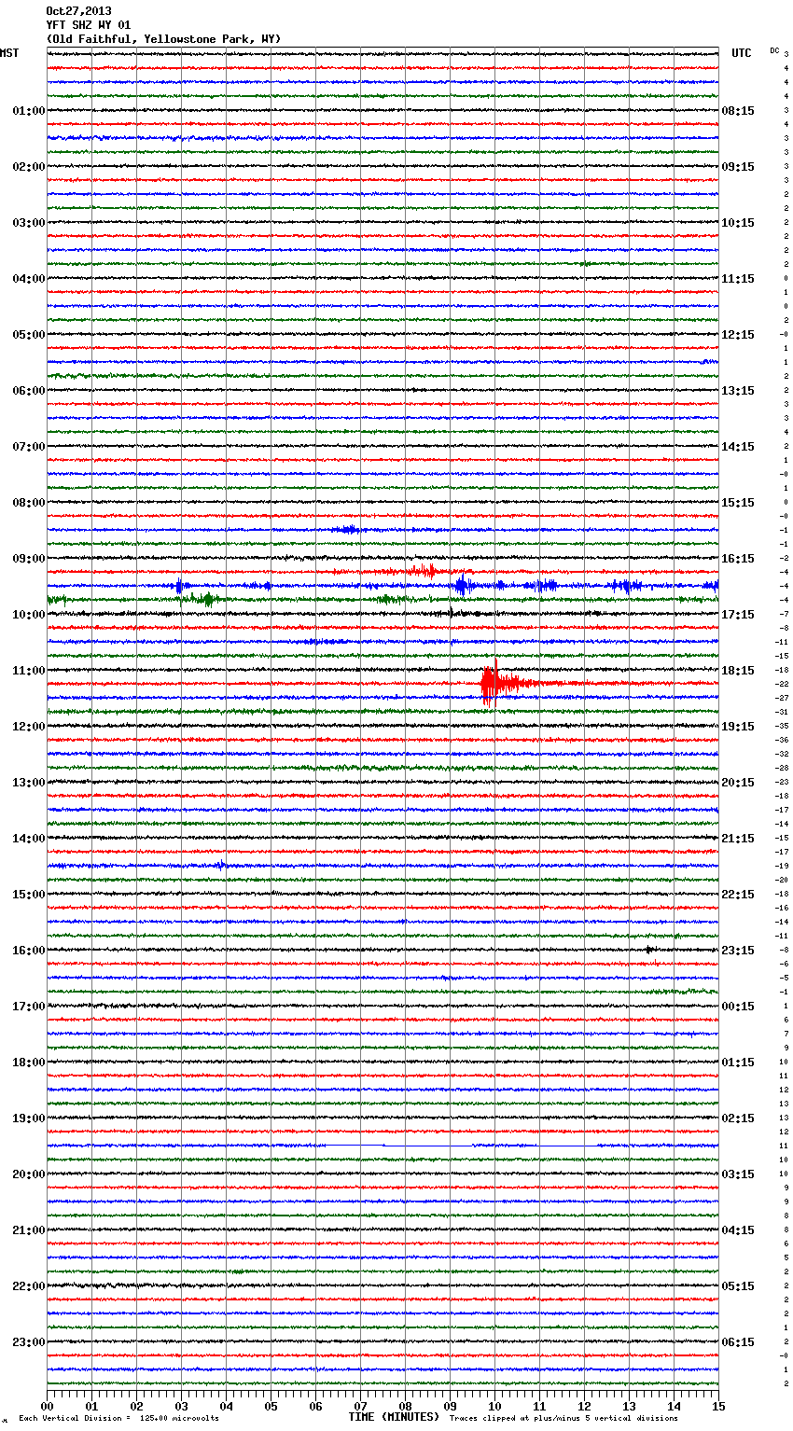Viewport: 793px width, 1431px height.
Task: Click the 10:15 UTC row label
Action: [x=738, y=223]
